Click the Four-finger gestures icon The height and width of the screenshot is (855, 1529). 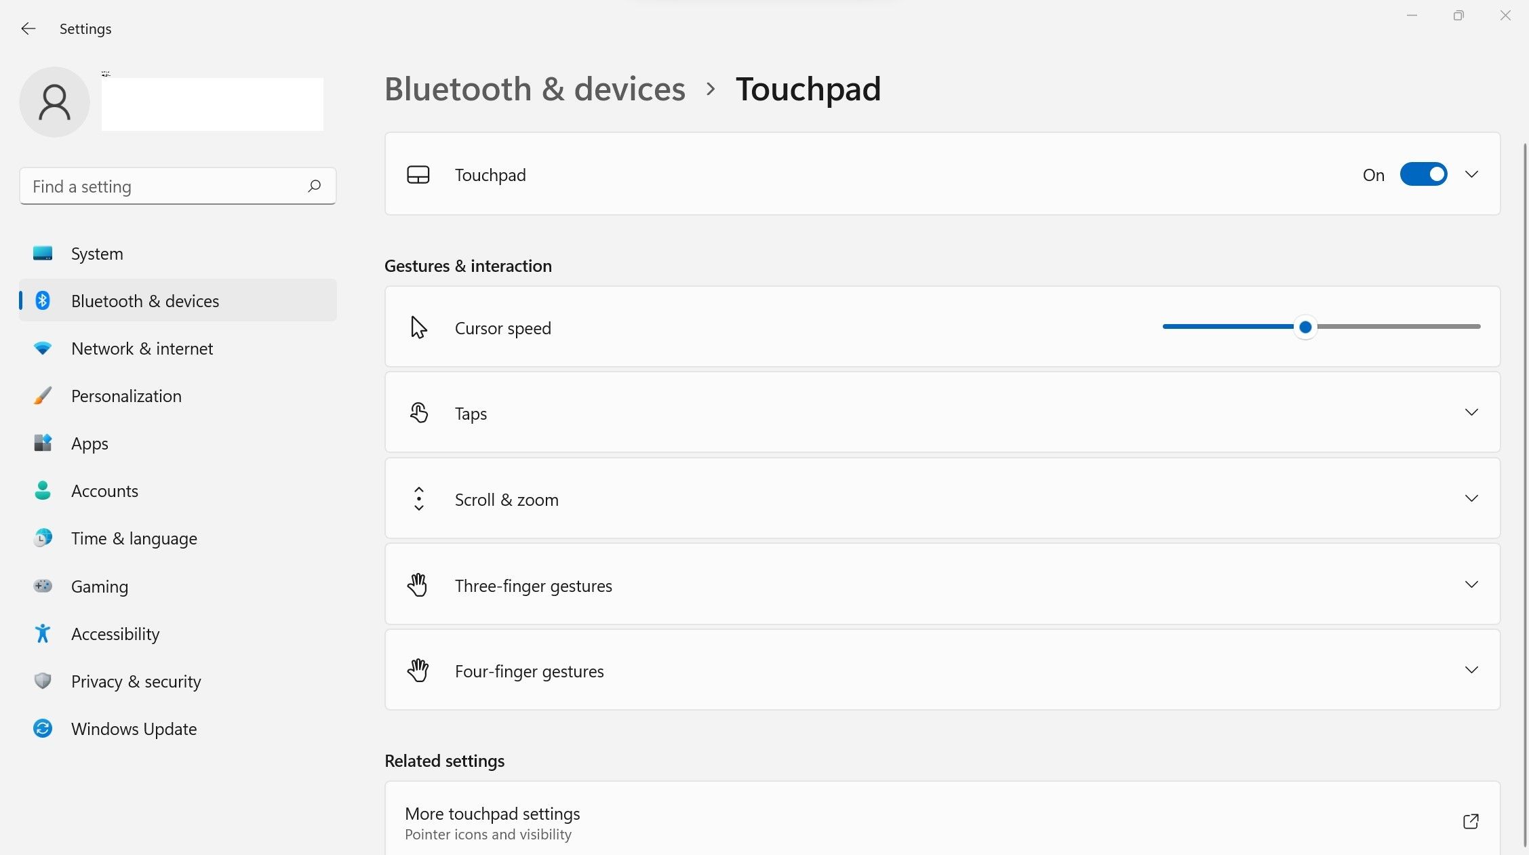[x=418, y=670]
